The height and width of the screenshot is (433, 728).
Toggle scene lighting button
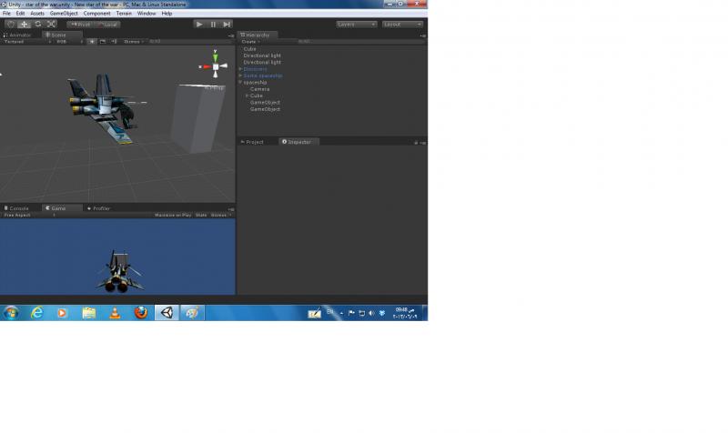pos(92,42)
